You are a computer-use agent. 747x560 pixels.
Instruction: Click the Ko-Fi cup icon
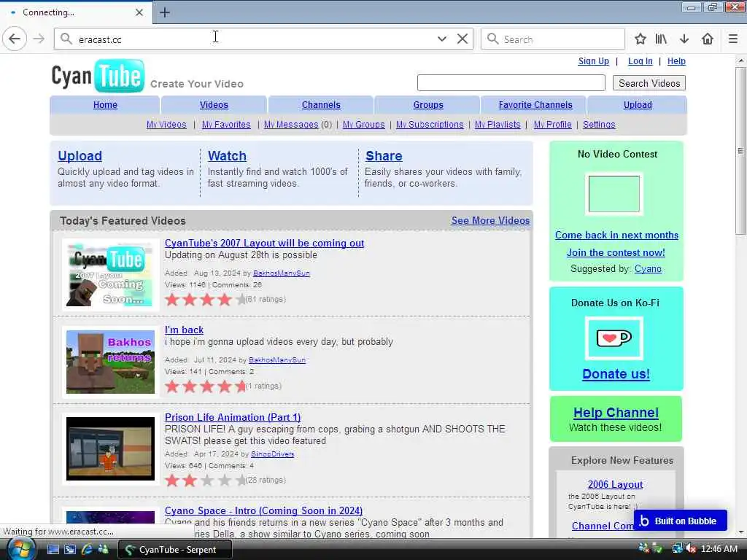(614, 338)
